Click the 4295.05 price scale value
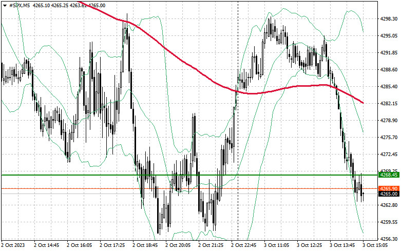The image size is (401, 251). [x=389, y=36]
